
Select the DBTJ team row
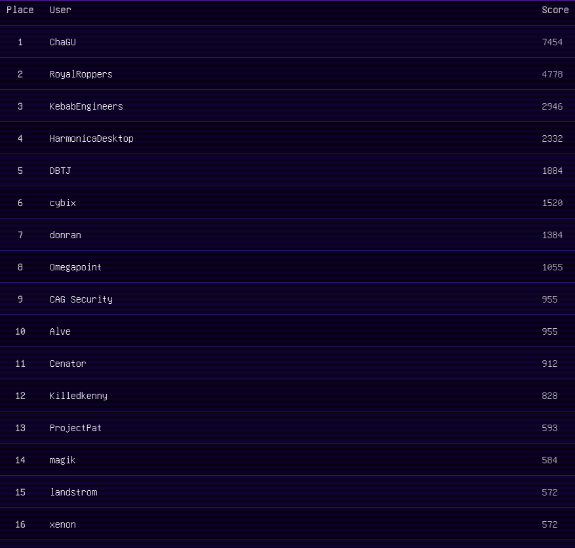[60, 171]
